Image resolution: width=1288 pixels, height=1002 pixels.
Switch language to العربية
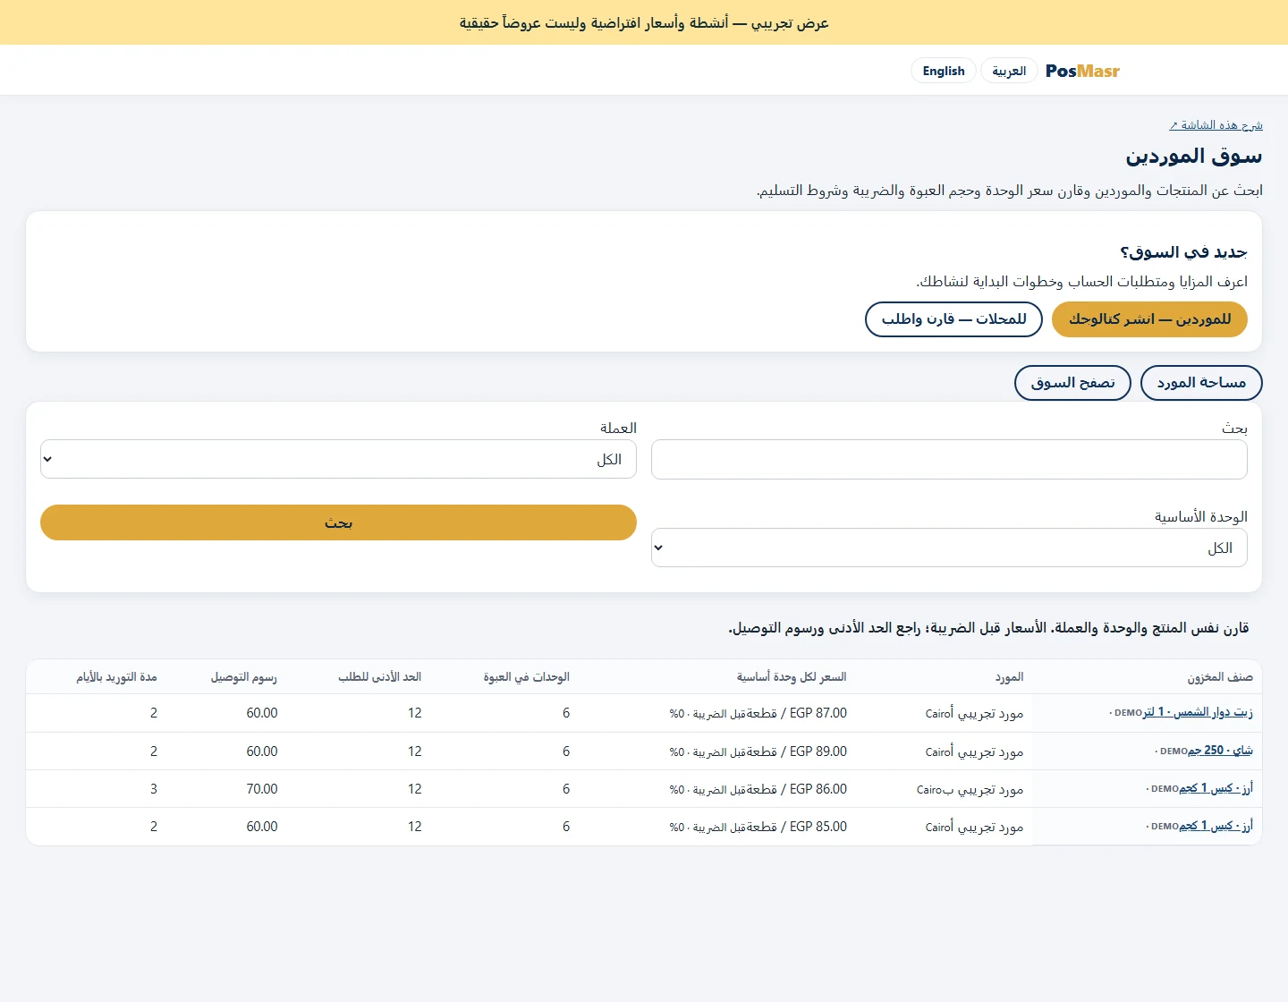click(1009, 71)
